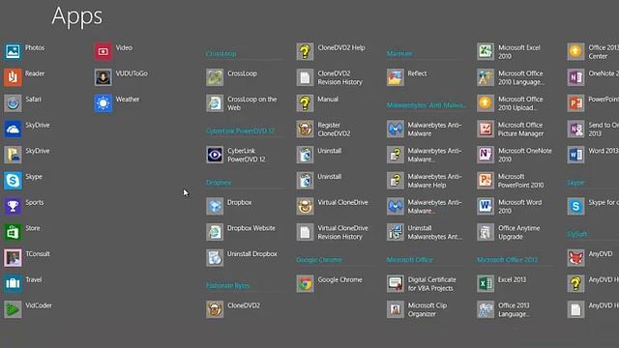The image size is (619, 348).
Task: Select the Google Chrome group header
Action: pos(319,260)
